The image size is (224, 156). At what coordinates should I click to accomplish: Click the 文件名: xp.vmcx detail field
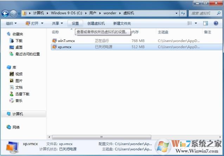[x=59, y=144]
